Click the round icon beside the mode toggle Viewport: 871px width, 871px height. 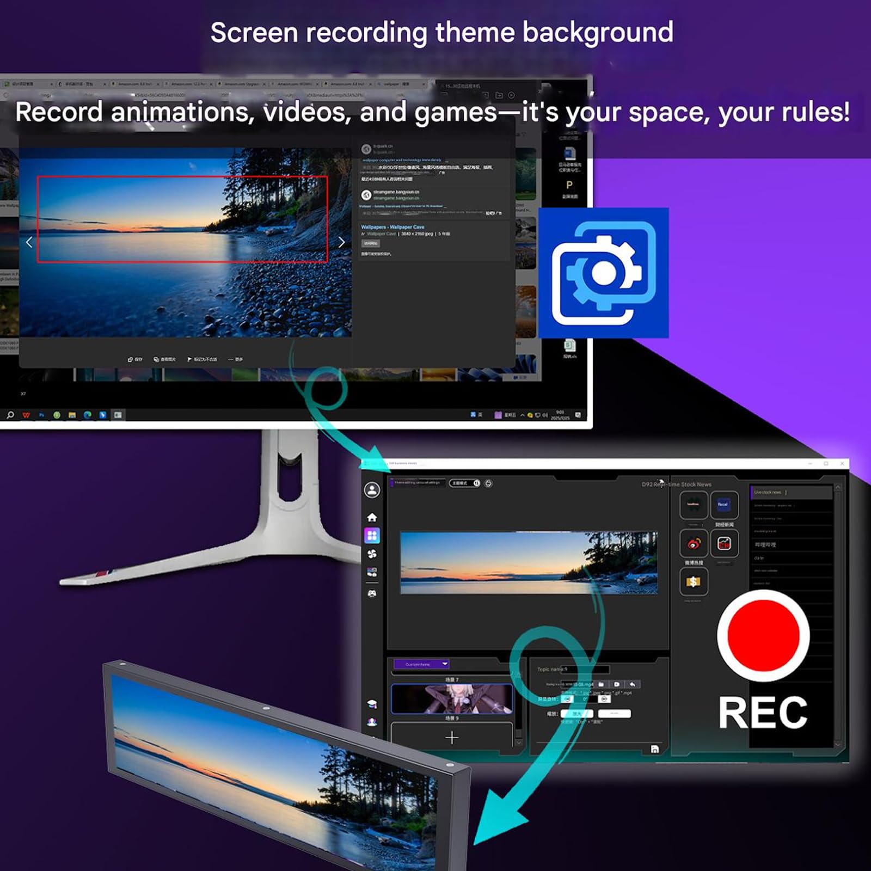point(489,483)
